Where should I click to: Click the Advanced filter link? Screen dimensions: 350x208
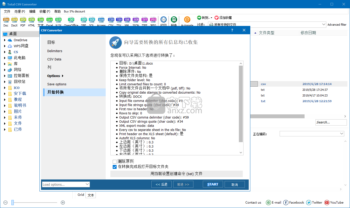coord(337,25)
